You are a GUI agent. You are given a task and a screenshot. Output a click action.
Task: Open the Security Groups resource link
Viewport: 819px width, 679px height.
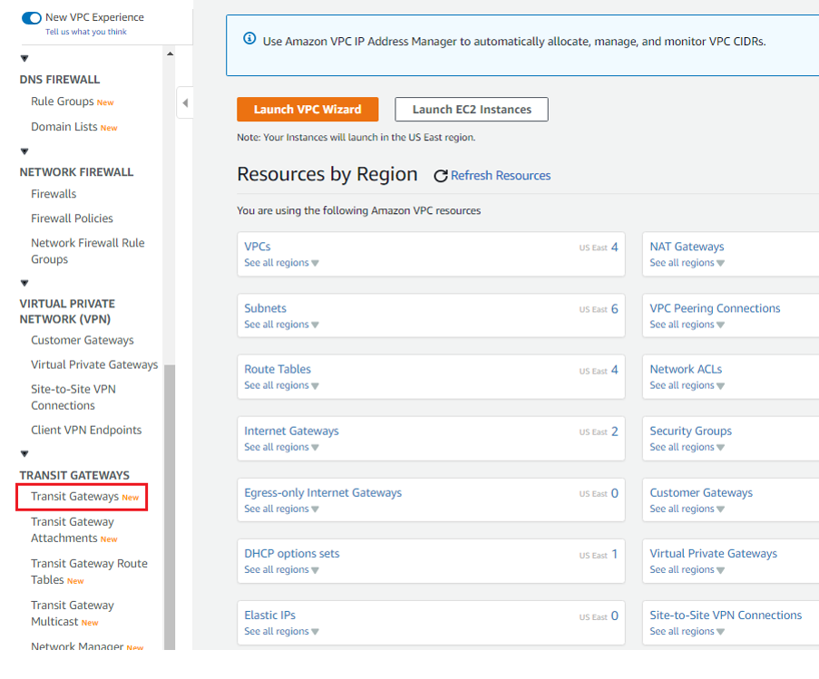point(690,431)
